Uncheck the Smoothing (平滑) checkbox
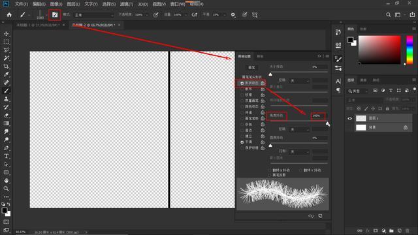The width and height of the screenshot is (418, 235). click(x=242, y=142)
